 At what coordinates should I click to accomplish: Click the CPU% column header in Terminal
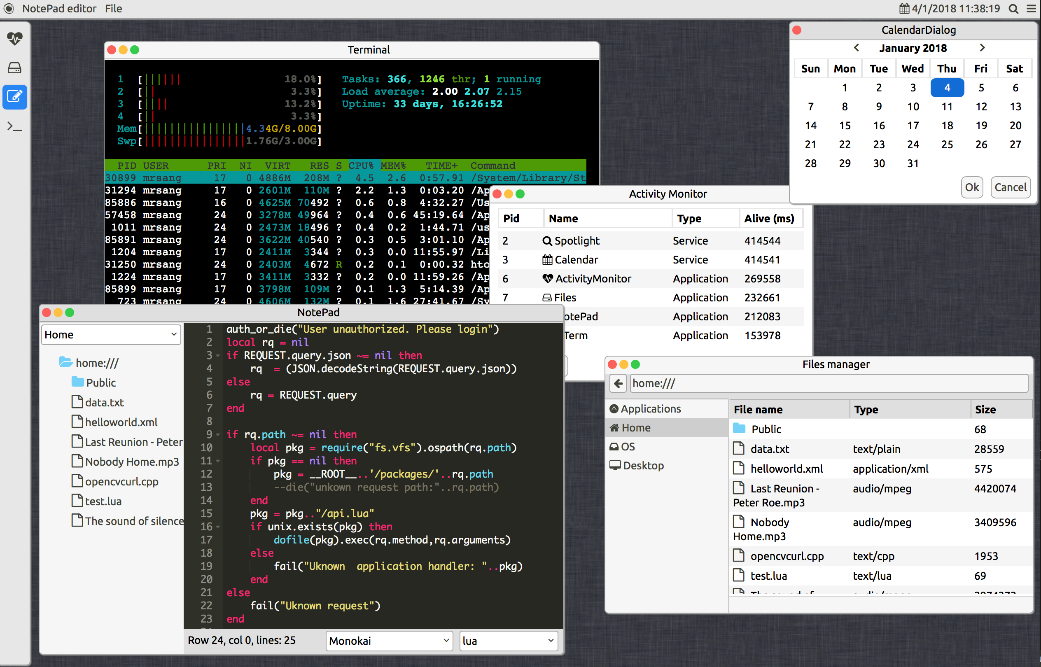[x=360, y=166]
